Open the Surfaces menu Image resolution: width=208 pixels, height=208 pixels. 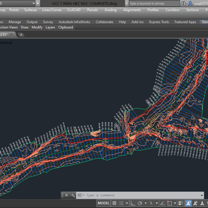[31, 10]
